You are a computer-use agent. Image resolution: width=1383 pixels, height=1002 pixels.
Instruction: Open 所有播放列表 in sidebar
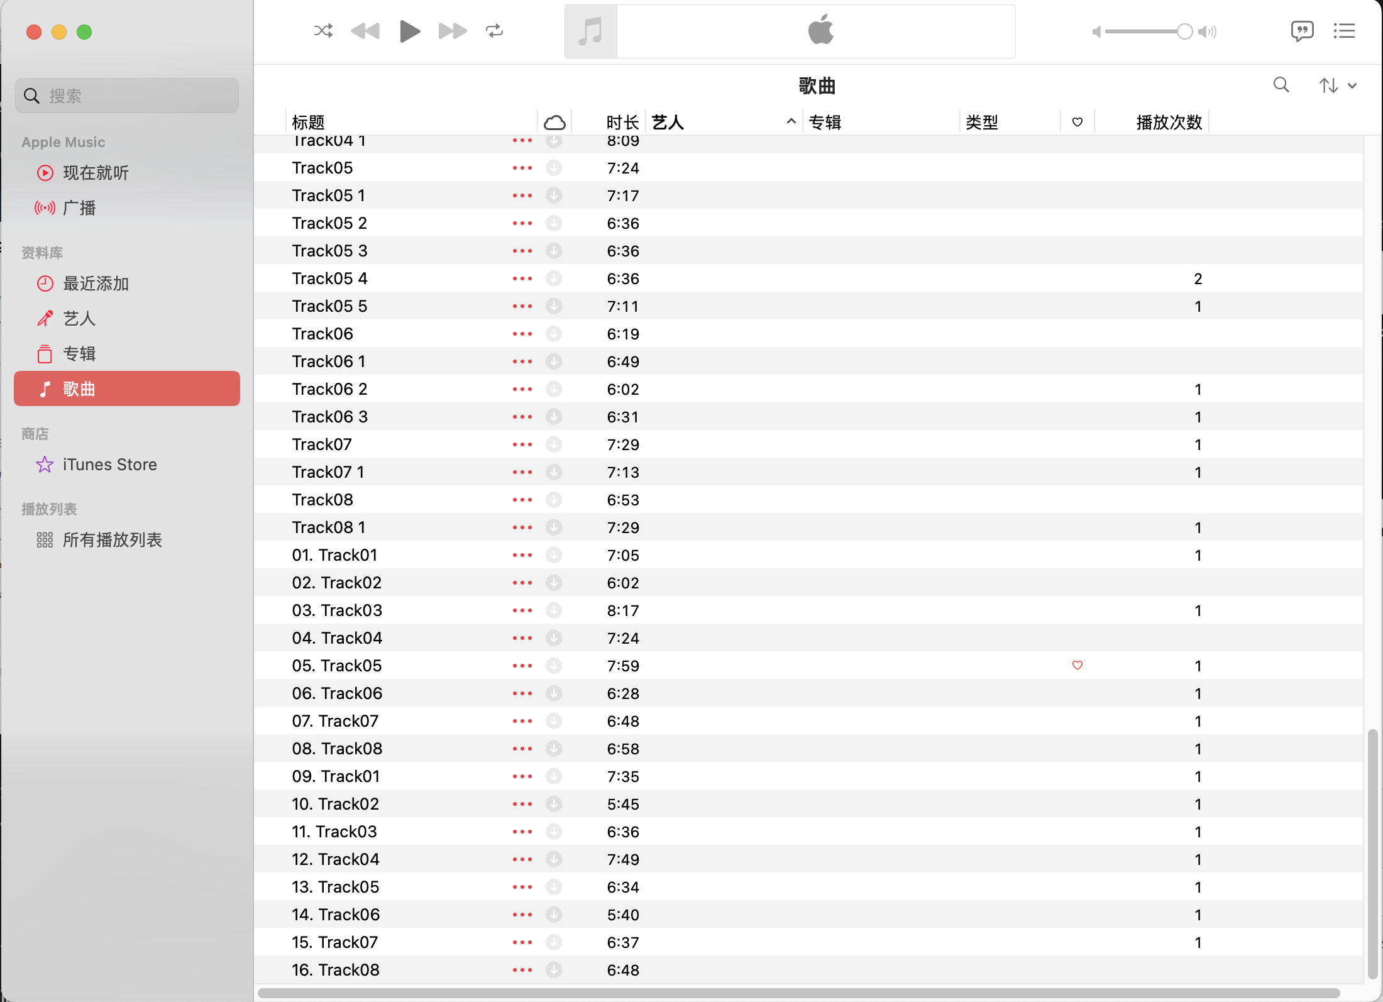click(112, 540)
